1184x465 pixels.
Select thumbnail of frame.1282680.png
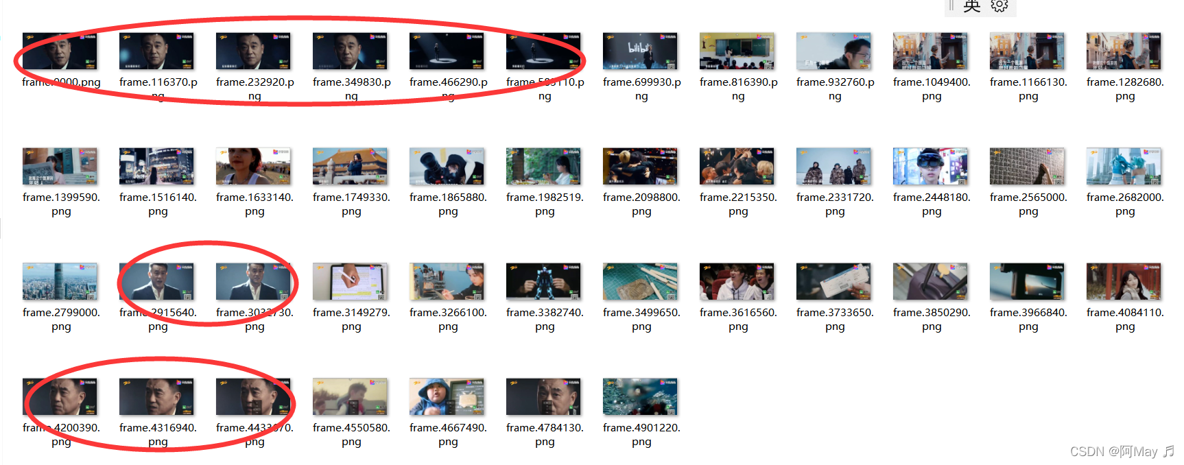click(1124, 51)
